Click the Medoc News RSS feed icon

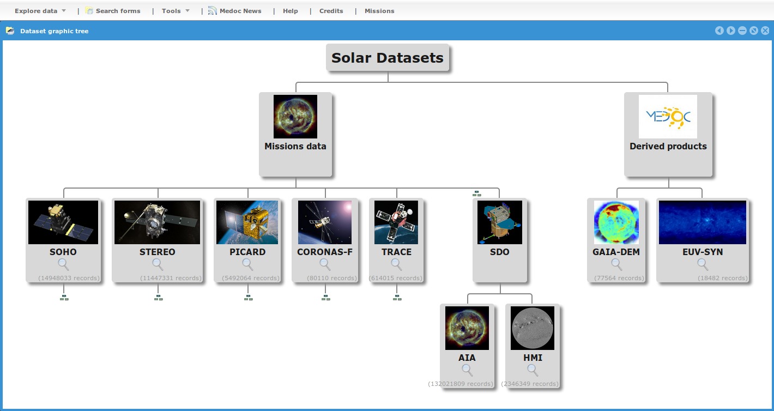point(213,10)
